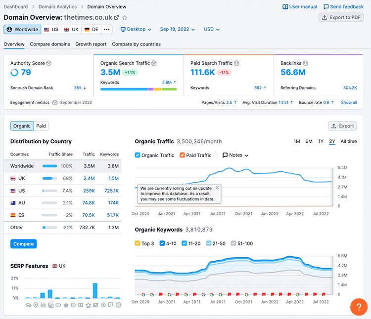Select the Worldwide database tab
371x319 pixels.
(22, 30)
